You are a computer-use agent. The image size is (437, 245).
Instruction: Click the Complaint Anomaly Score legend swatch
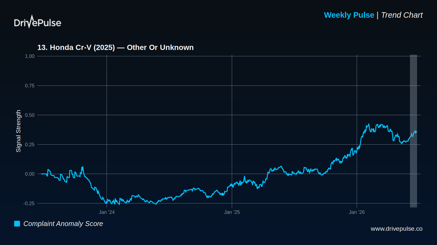click(17, 224)
